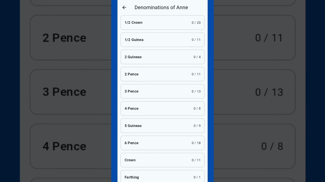Click the 0 / 18 count for 6 Pence
The image size is (325, 182).
[196, 143]
